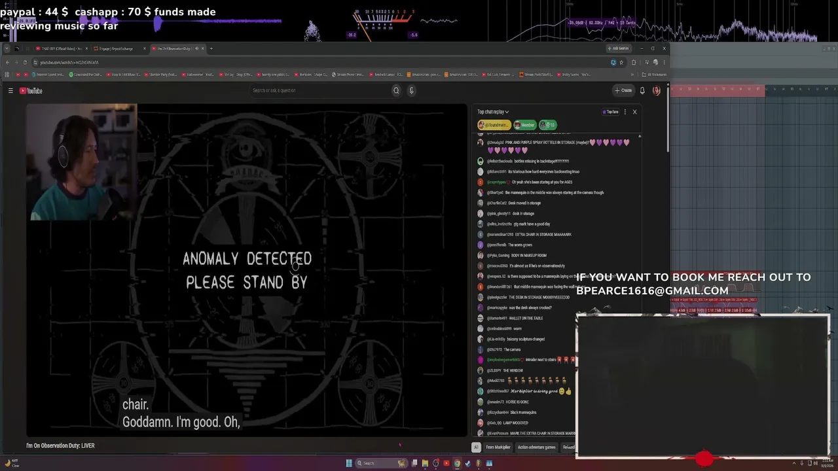Select the Member chip in chat header
Viewport: 838px width, 471px height.
(x=524, y=125)
